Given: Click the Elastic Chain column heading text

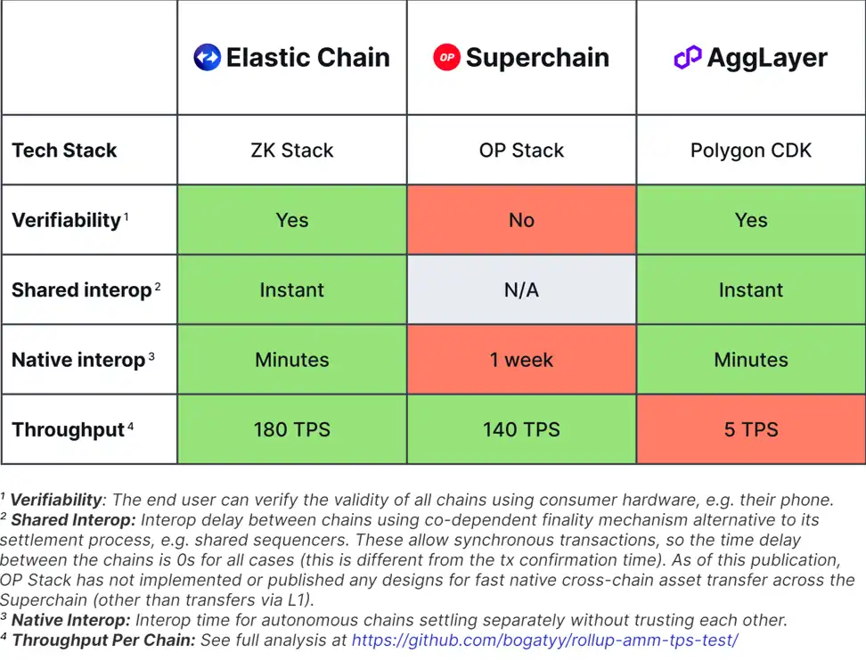Looking at the screenshot, I should pyautogui.click(x=307, y=58).
